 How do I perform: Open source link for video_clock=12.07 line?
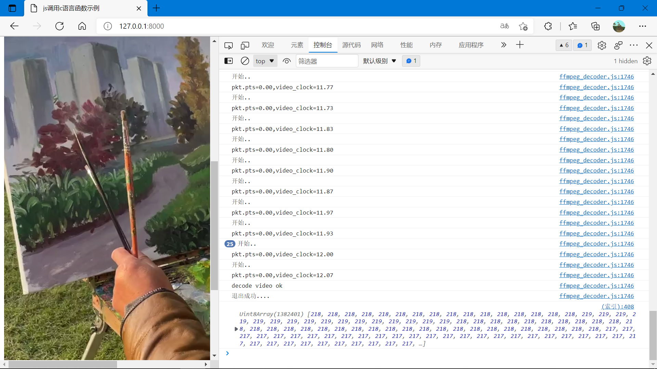coord(596,275)
